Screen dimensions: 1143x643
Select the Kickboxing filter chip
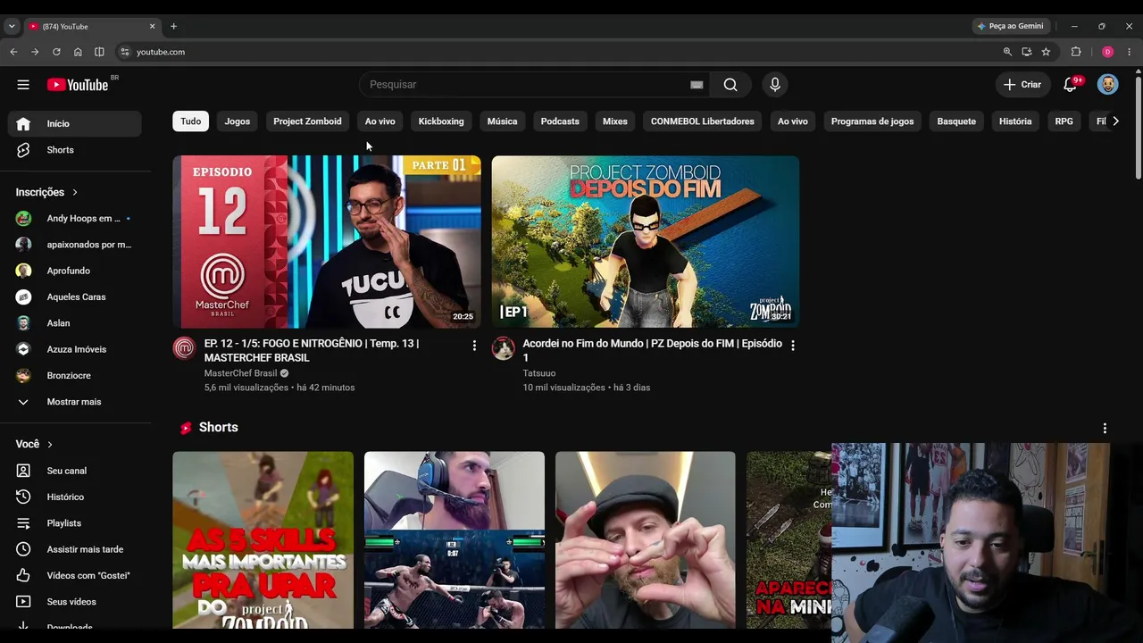click(x=441, y=121)
